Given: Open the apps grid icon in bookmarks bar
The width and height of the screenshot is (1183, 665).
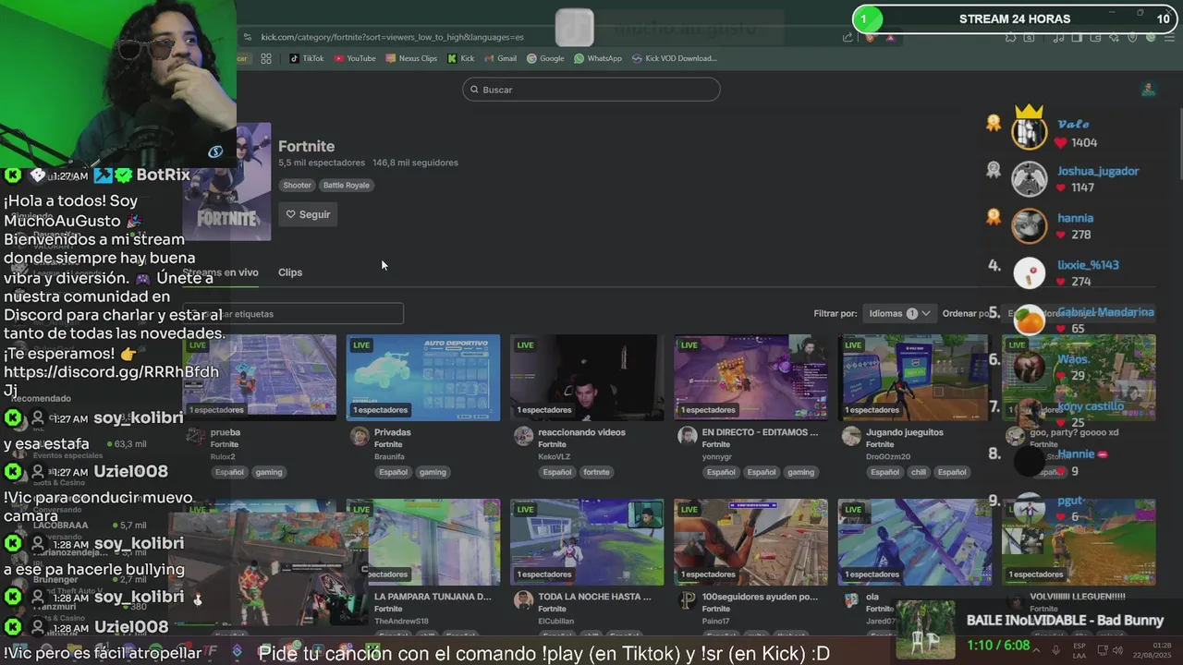Looking at the screenshot, I should pyautogui.click(x=266, y=58).
